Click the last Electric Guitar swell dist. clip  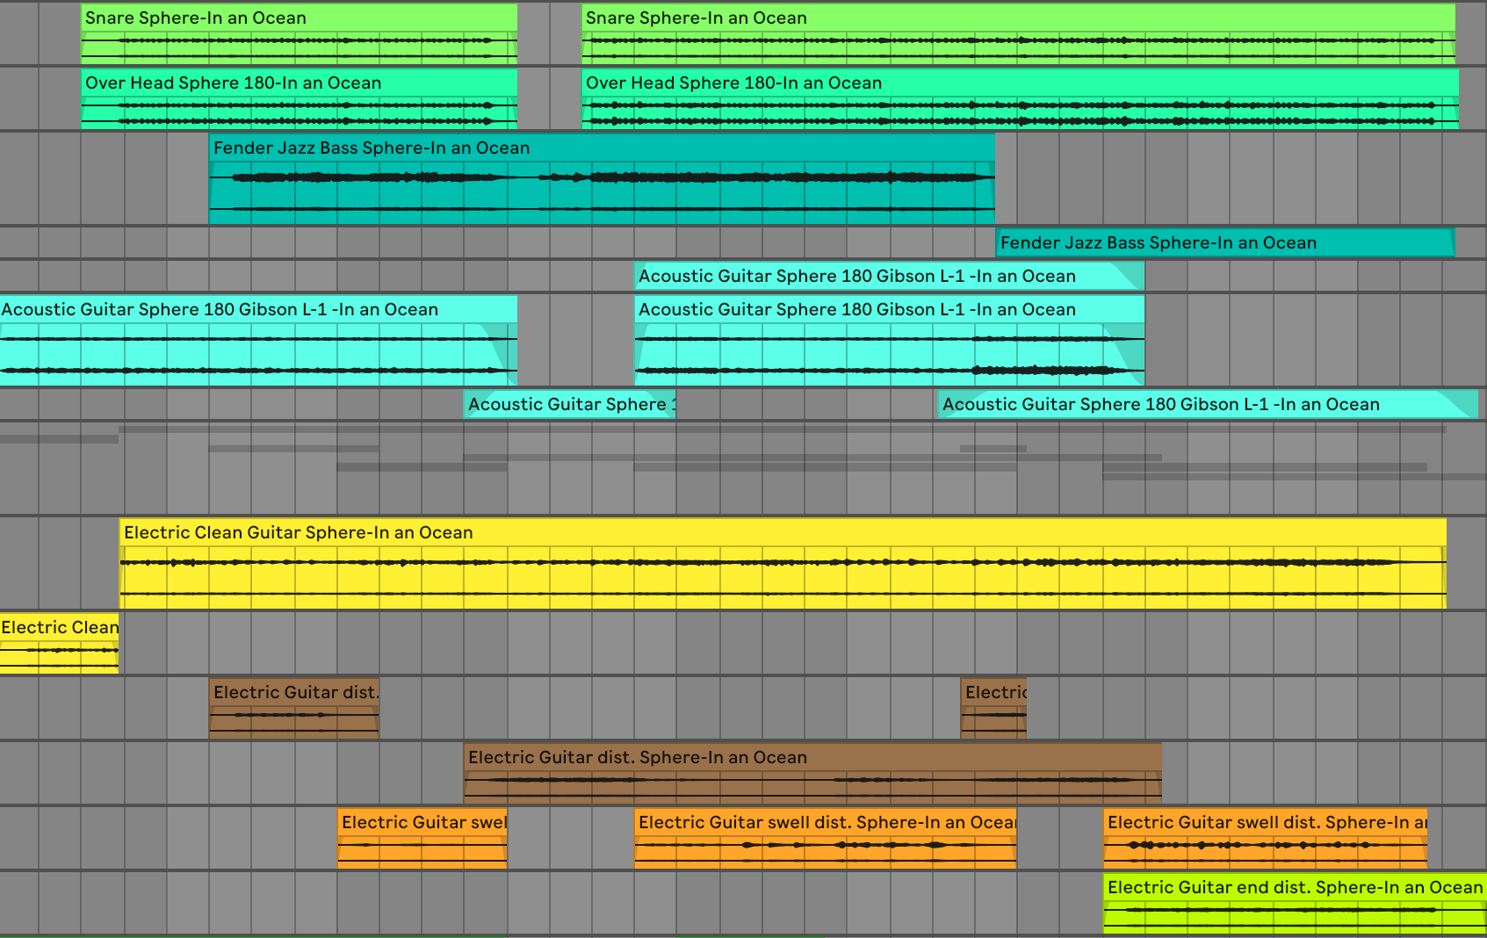coord(1265,838)
